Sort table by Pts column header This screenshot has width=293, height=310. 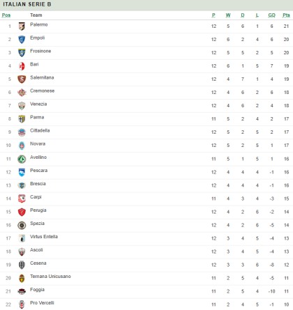(x=286, y=15)
